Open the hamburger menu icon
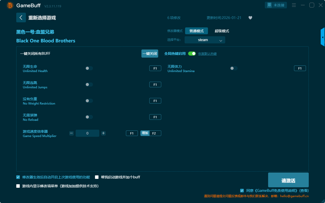The image size is (325, 203). tap(294, 5)
